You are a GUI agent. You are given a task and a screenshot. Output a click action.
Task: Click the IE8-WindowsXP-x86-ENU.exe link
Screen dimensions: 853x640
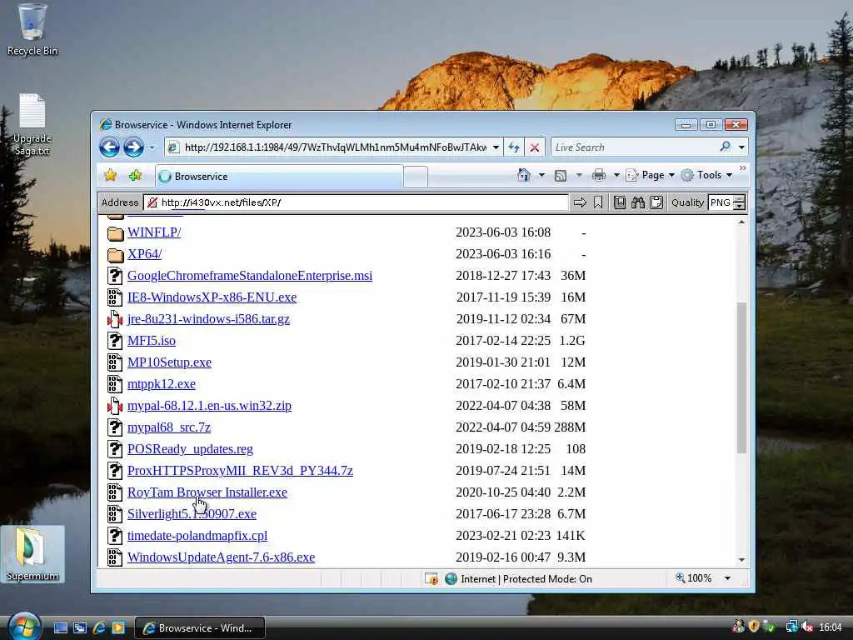tap(212, 297)
